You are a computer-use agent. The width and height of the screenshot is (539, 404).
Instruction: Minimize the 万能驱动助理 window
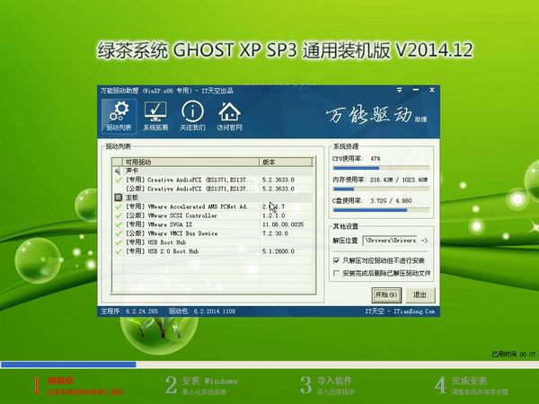[x=416, y=90]
